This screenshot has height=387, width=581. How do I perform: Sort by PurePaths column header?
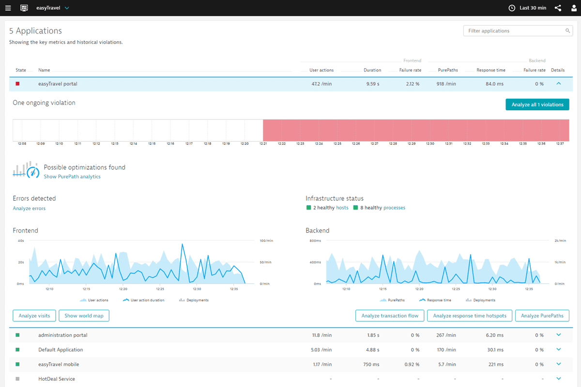tap(448, 70)
